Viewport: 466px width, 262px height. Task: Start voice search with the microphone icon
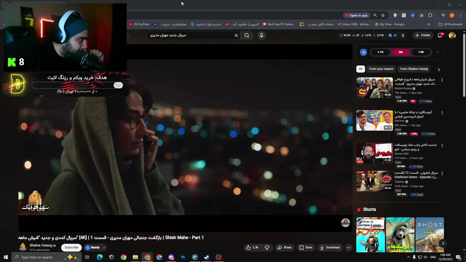coord(261,35)
